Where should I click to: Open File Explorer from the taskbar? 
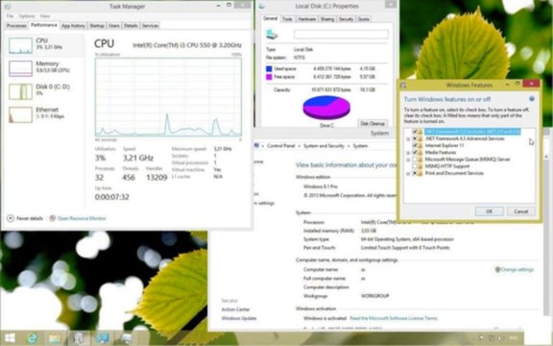point(55,338)
